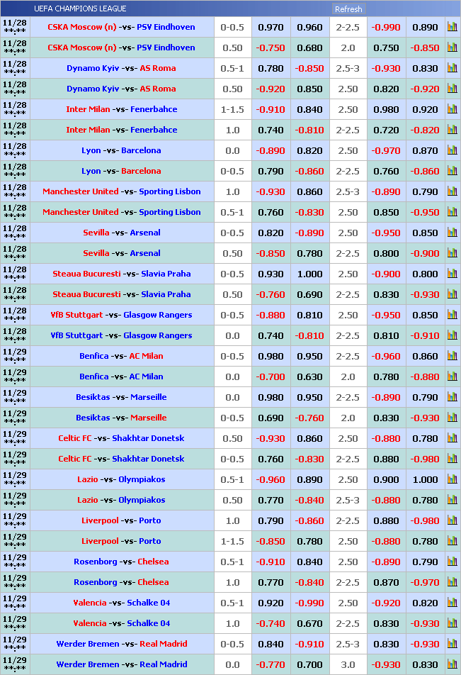Show chart for Lyon vs Barcelona 0.0 handicap row
This screenshot has height=675, width=461.
(452, 151)
